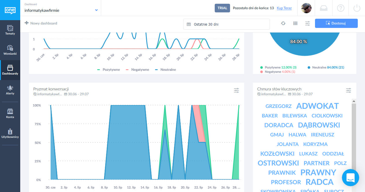Viewport: 365px width, 192px height.
Task: Click keyword GMAJ in word cloud
Action: 277,135
